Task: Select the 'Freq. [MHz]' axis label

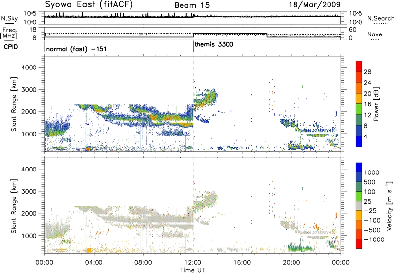Action: [x=10, y=33]
